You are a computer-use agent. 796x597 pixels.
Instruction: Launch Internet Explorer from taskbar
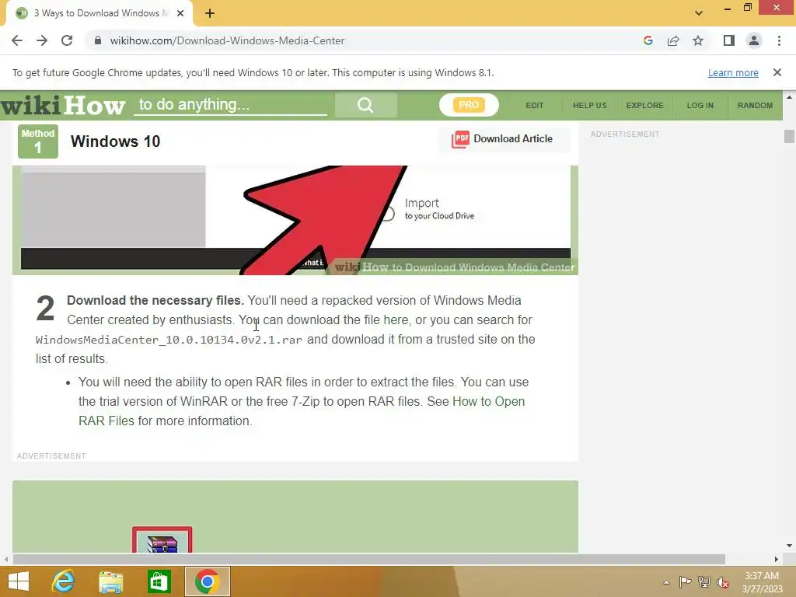pyautogui.click(x=64, y=581)
